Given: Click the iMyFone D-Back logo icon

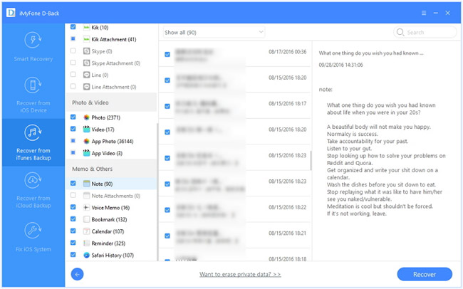Looking at the screenshot, I should click(11, 13).
